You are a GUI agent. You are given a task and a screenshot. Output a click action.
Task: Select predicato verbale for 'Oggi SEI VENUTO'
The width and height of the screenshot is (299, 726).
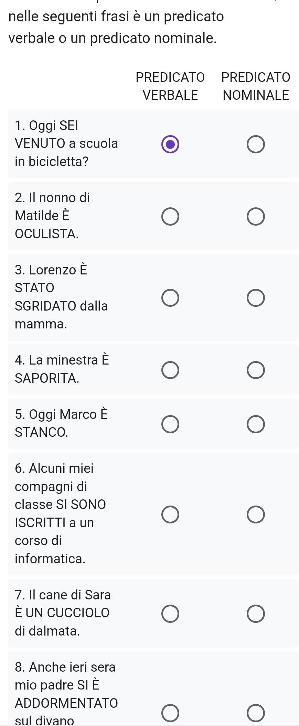point(170,144)
